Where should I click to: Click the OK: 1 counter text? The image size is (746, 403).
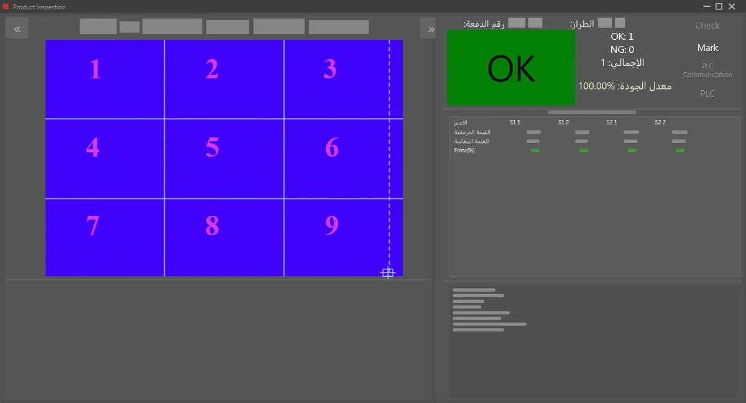(x=622, y=37)
